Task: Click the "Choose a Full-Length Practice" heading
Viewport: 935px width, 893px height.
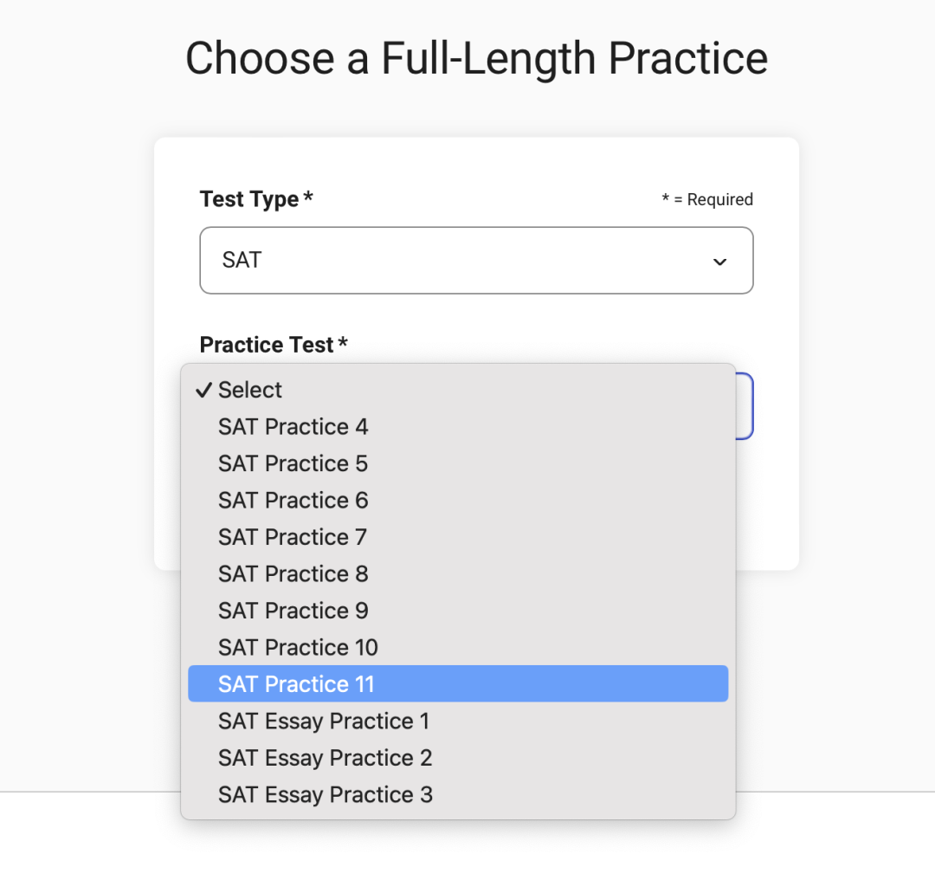Action: (476, 58)
